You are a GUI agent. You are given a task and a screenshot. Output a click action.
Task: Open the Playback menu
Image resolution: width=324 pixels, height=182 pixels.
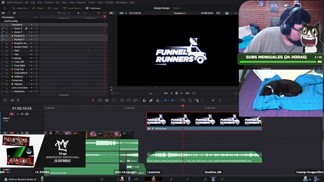click(x=81, y=3)
